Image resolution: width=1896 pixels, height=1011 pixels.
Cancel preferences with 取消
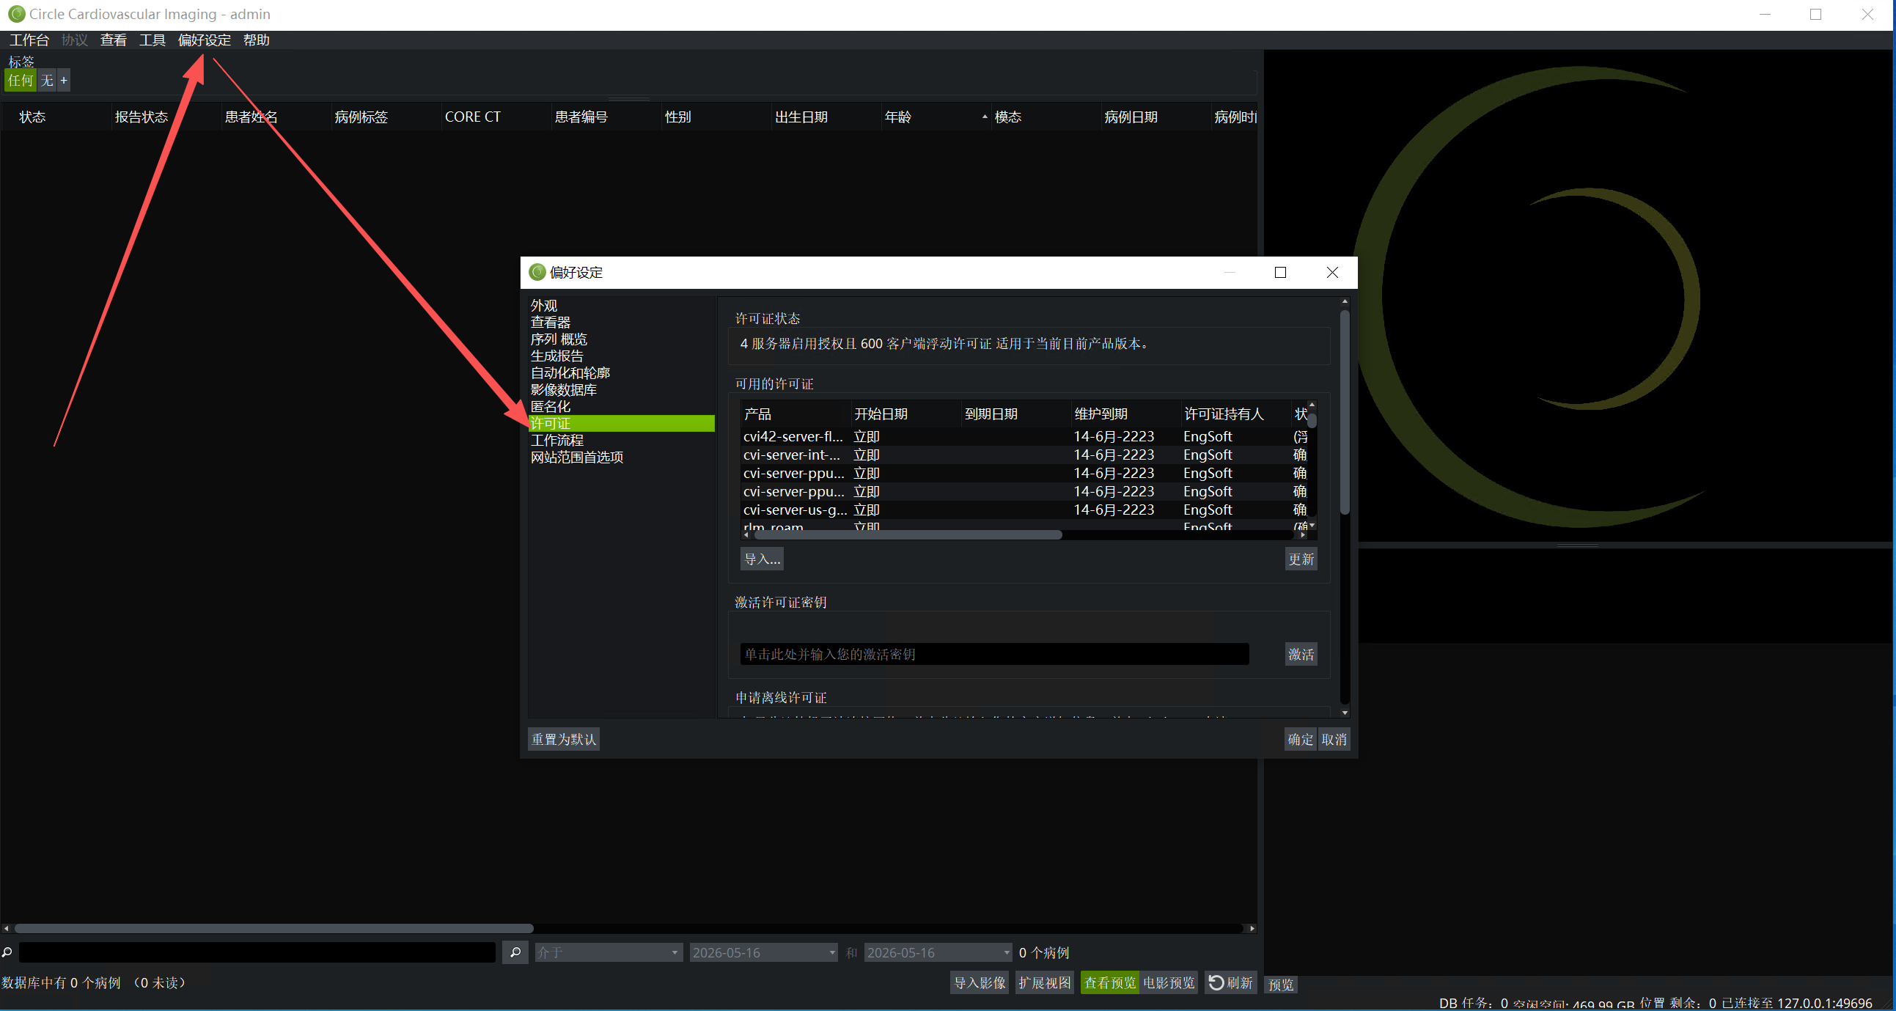[x=1334, y=740]
